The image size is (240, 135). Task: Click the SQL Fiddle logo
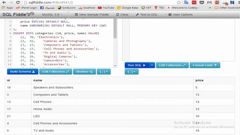pos(18,15)
